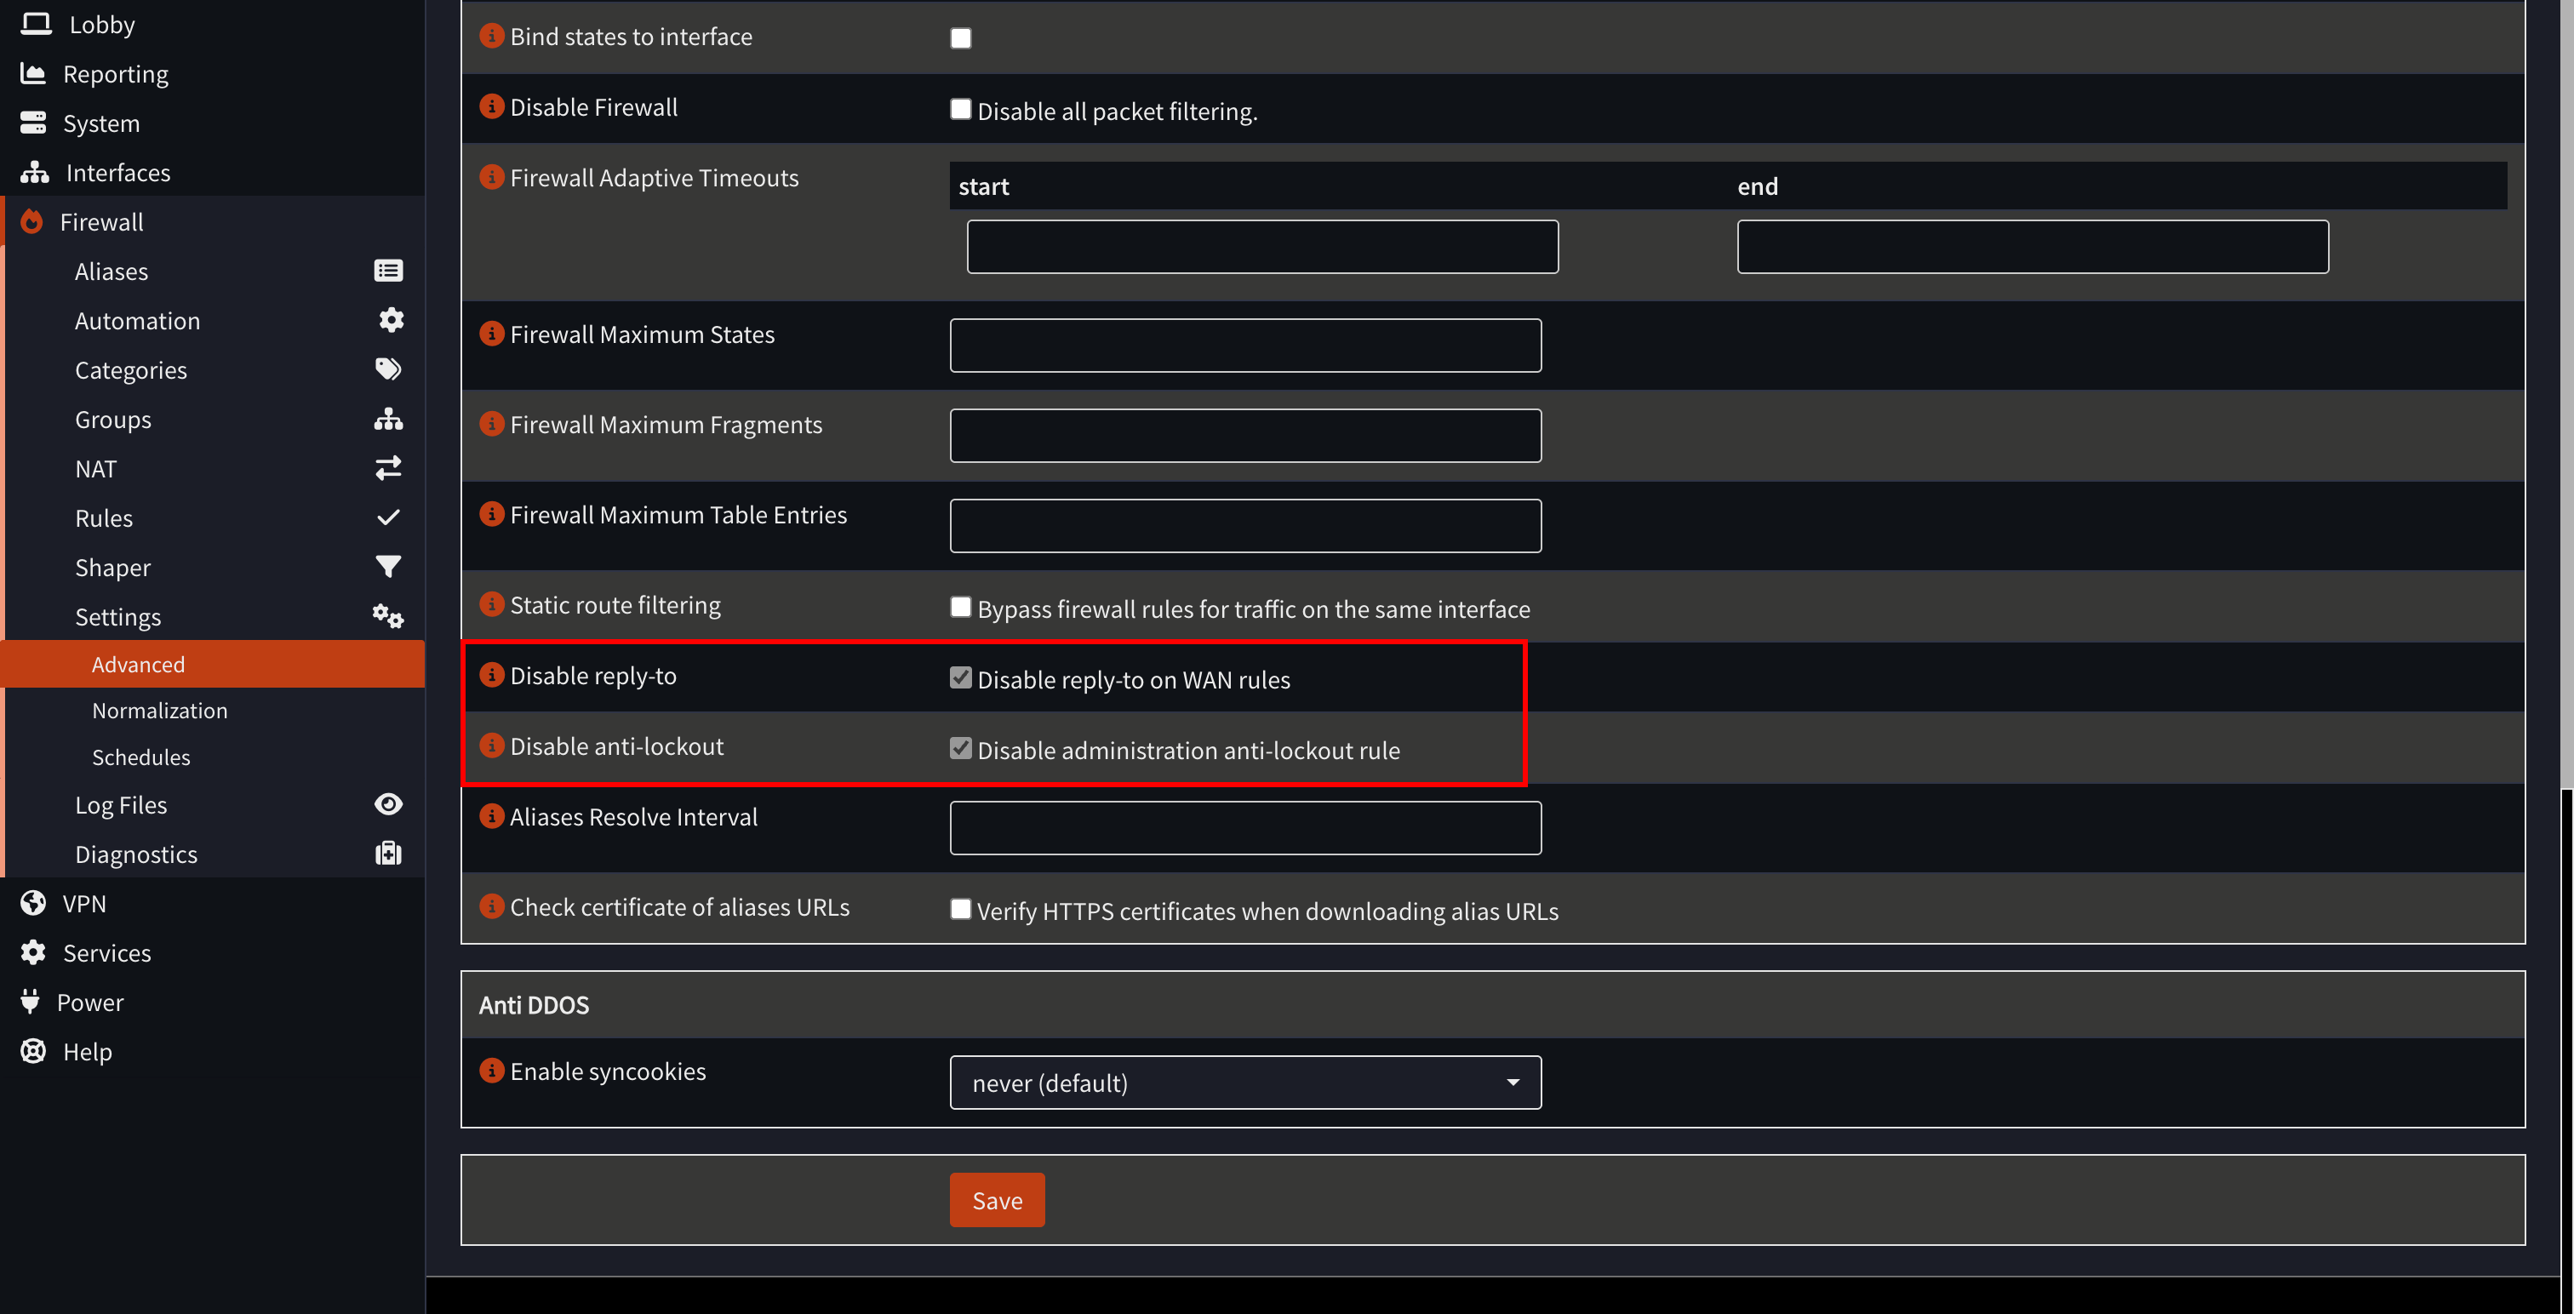This screenshot has width=2574, height=1314.
Task: Click the Automation gear icon
Action: 389,320
